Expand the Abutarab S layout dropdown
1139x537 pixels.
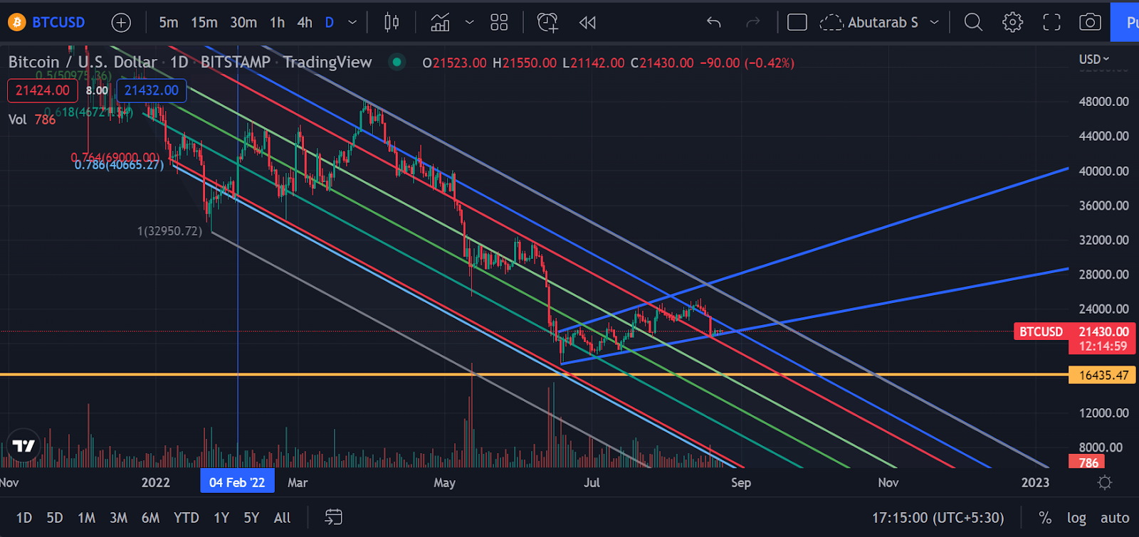(935, 23)
